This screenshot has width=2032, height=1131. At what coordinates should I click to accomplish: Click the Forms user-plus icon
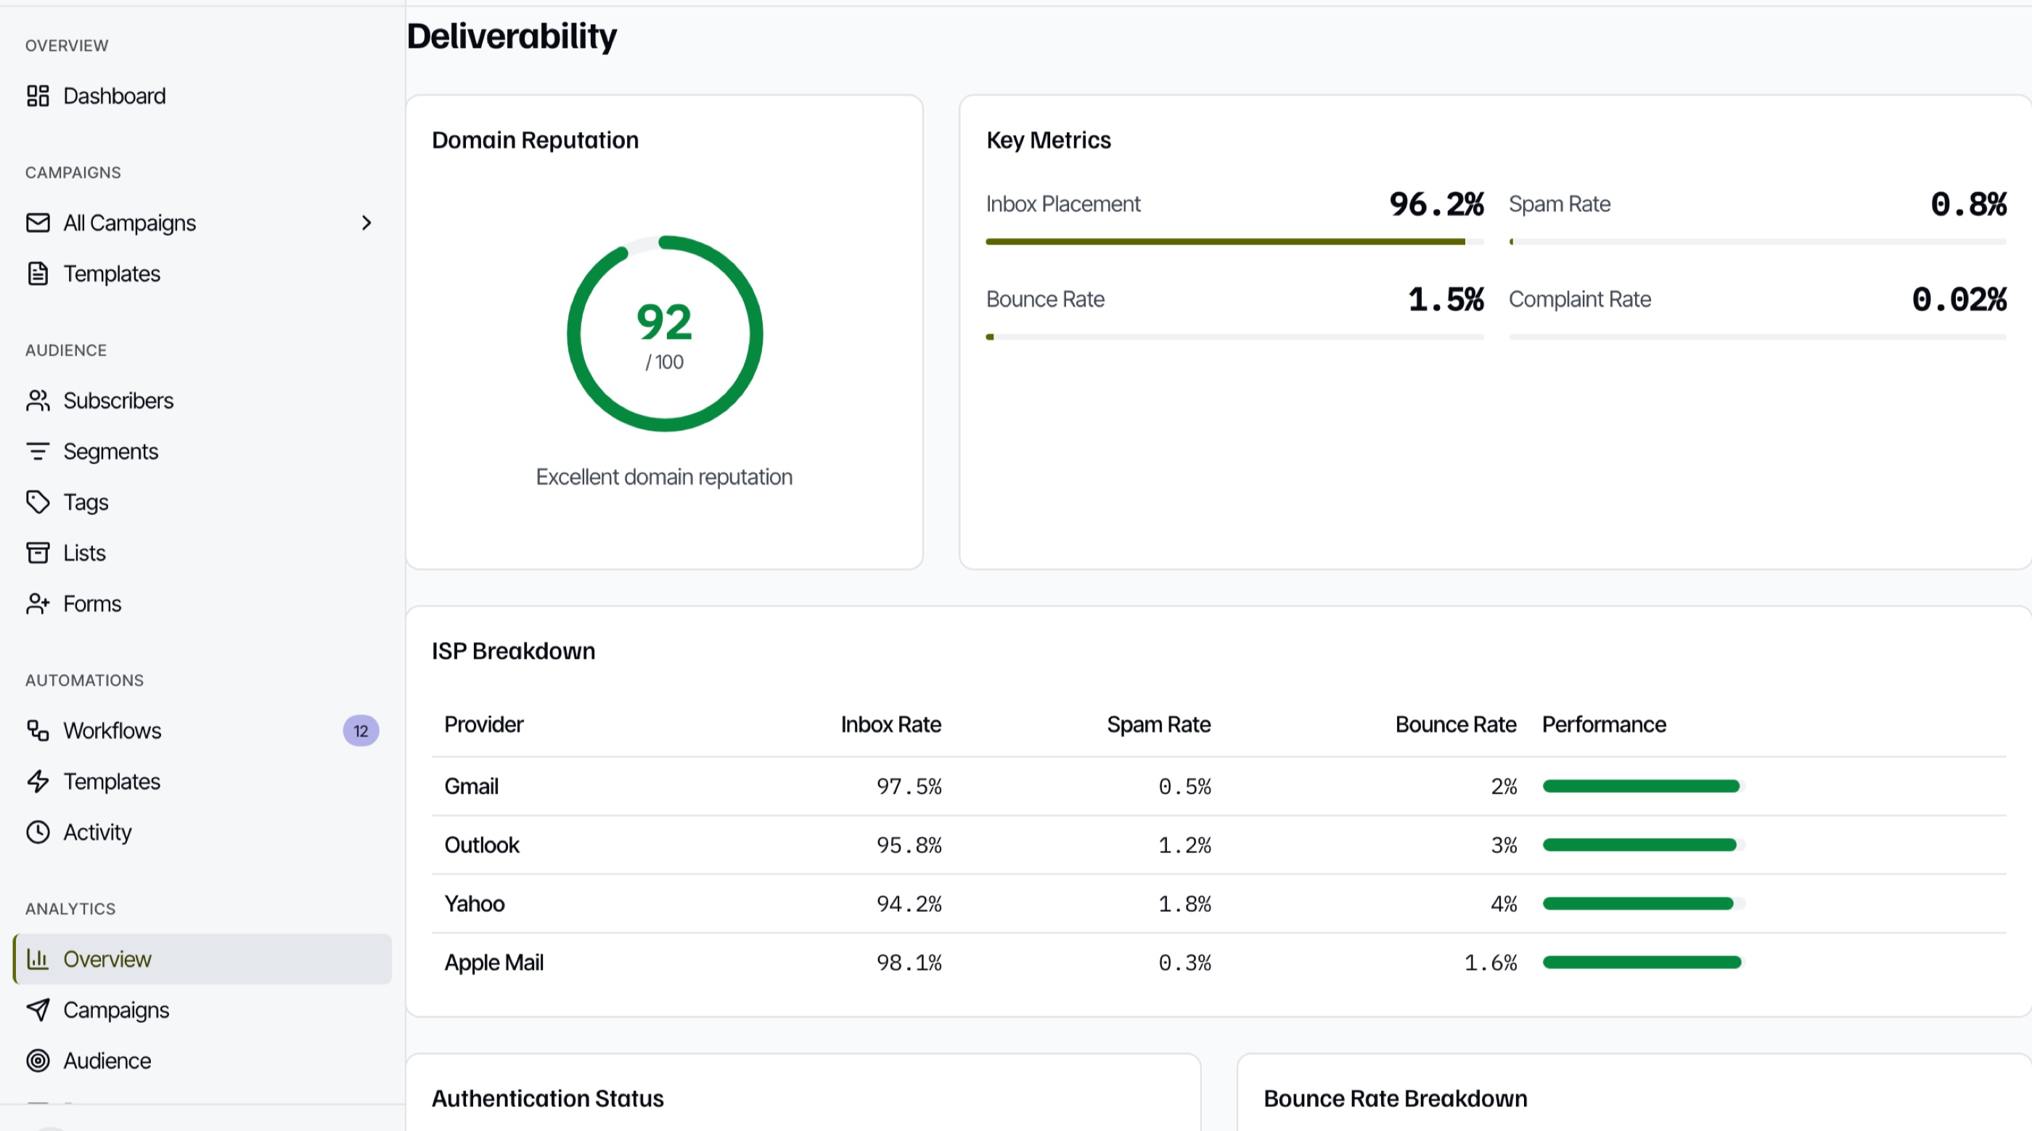tap(38, 604)
